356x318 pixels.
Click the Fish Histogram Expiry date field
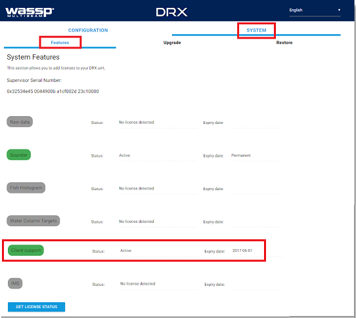(256, 189)
